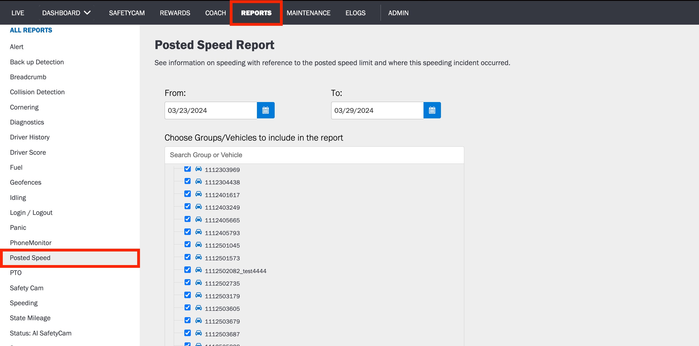Click the To date input field

pyautogui.click(x=377, y=110)
